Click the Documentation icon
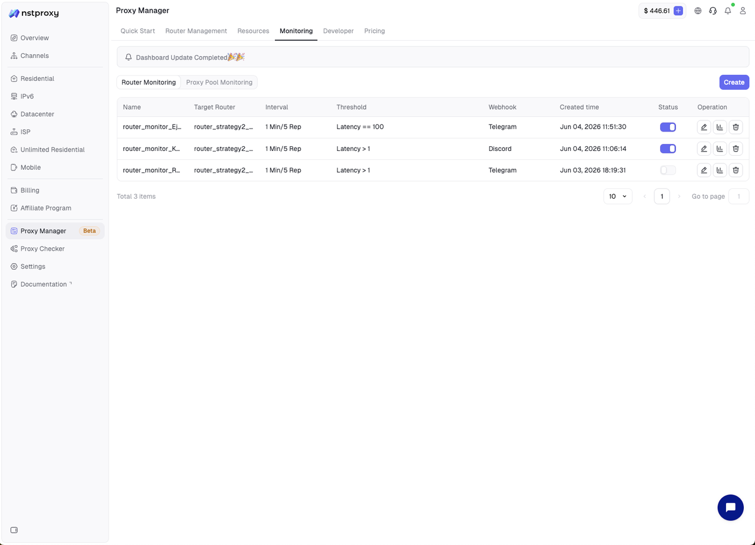755x545 pixels. point(14,284)
